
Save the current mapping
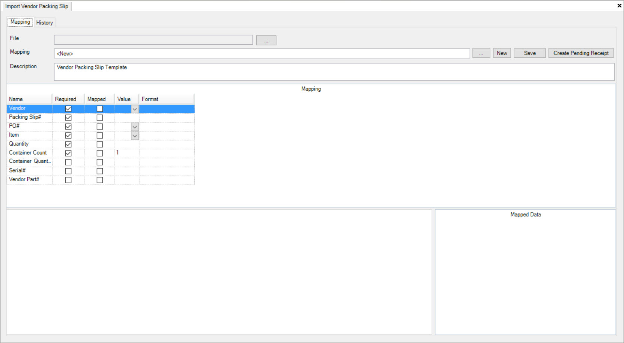(529, 53)
